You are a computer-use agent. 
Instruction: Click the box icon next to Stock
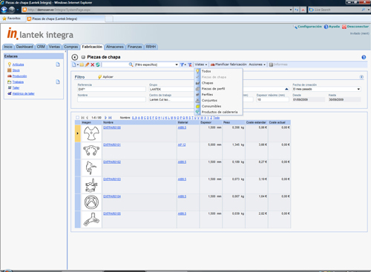[10, 70]
